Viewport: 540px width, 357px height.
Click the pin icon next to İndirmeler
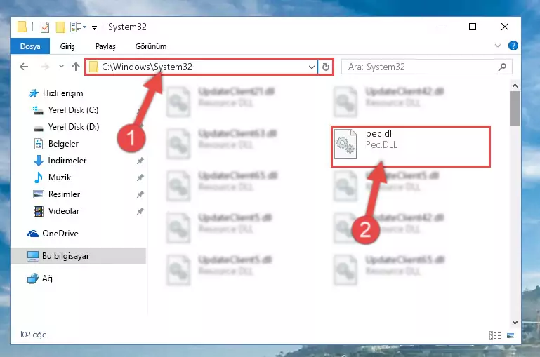click(140, 161)
